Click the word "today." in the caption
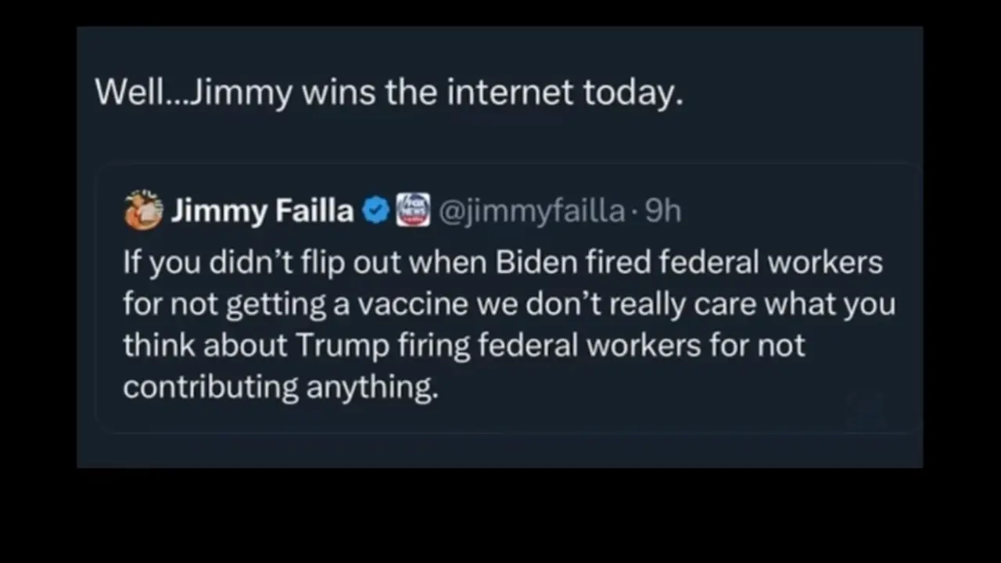1001x563 pixels. tap(633, 92)
